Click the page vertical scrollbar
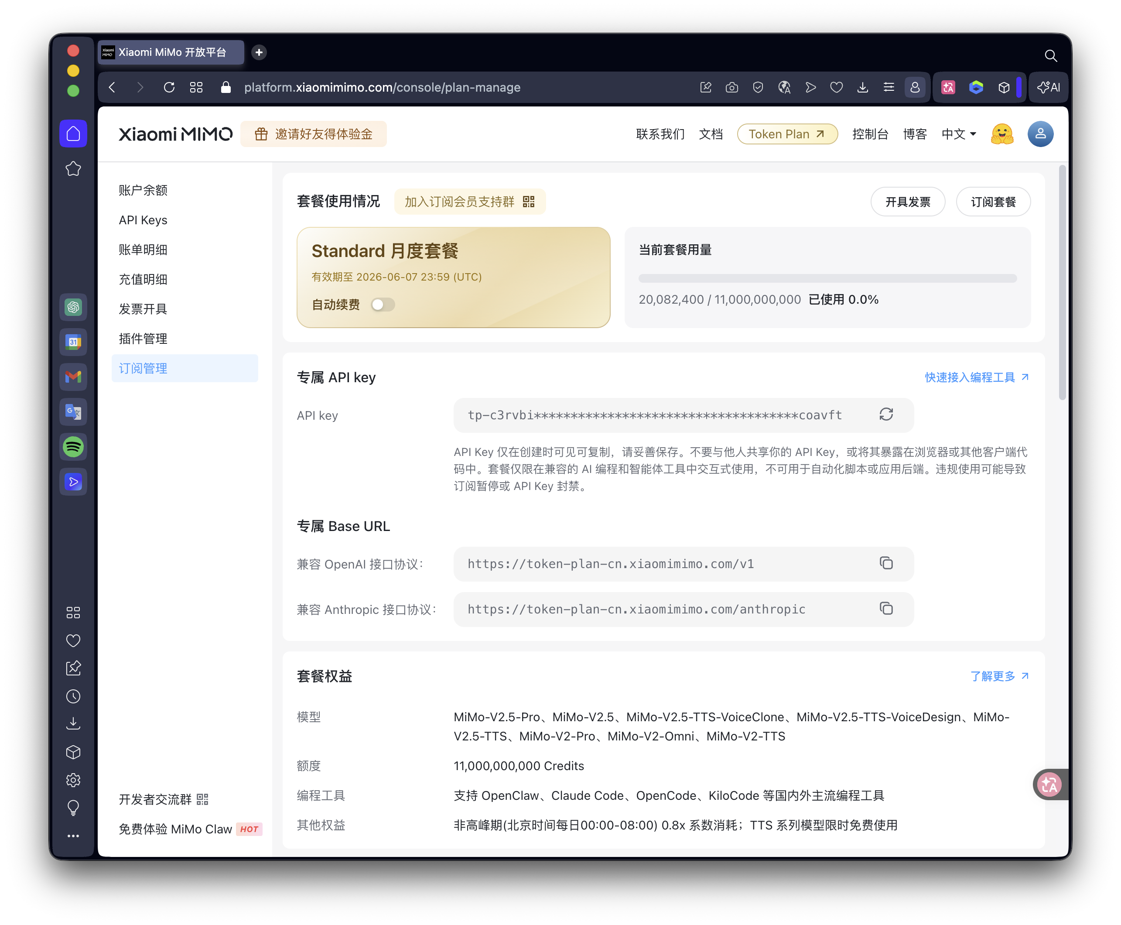The width and height of the screenshot is (1121, 925). pos(1062,282)
